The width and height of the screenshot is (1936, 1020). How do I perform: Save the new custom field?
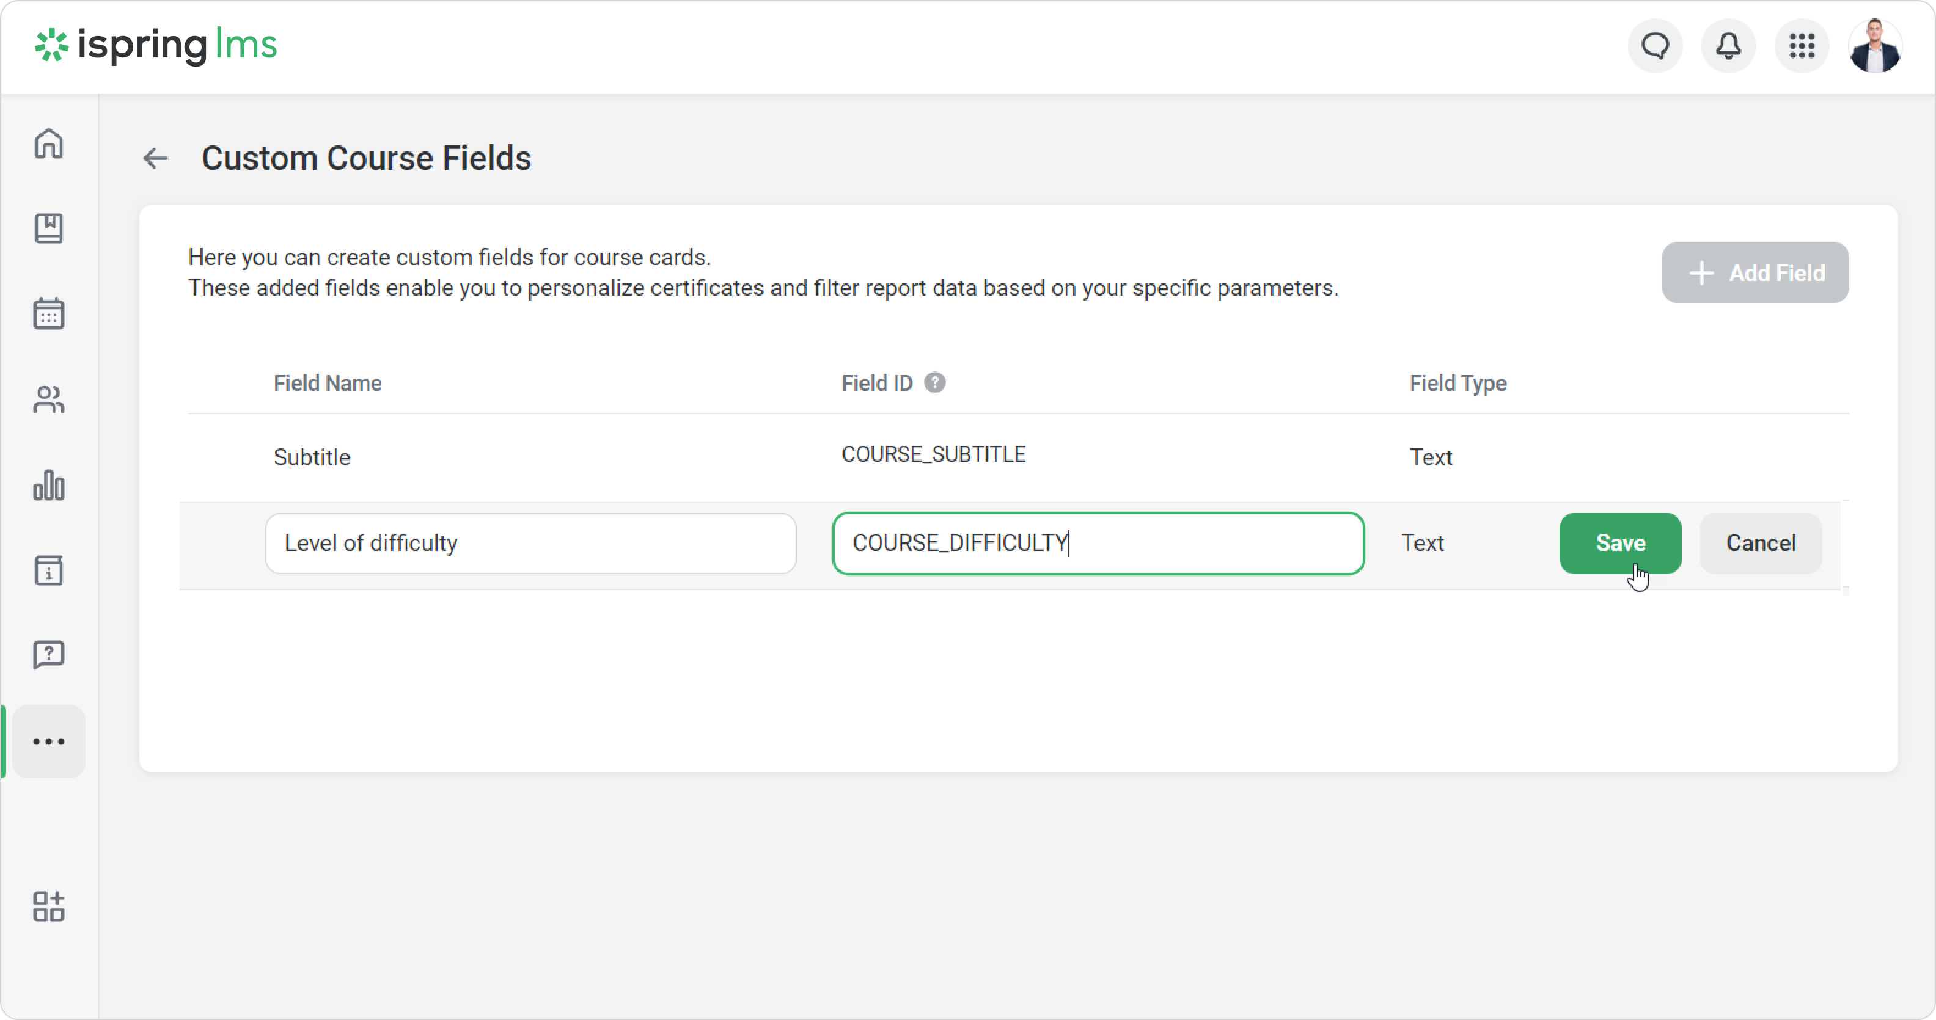coord(1619,543)
